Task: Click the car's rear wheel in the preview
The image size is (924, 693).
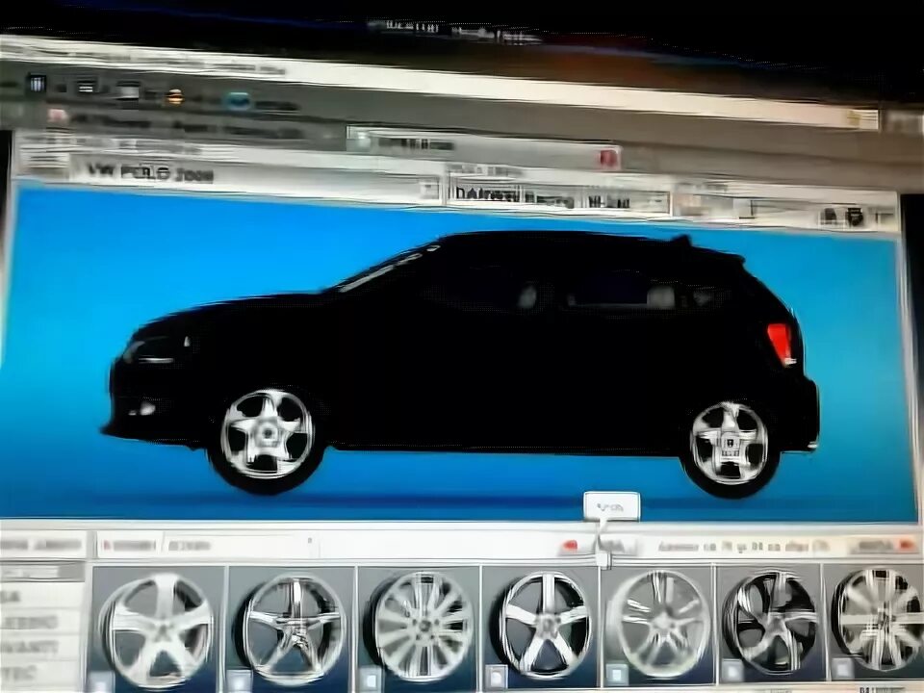Action: coord(730,444)
